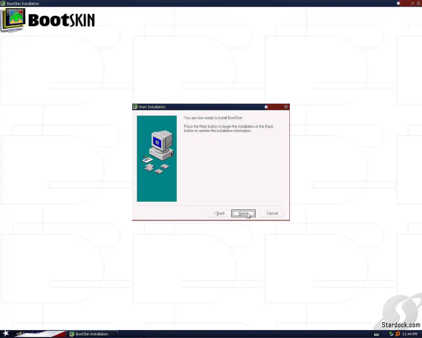Viewport: 422px width, 338px height.
Task: Click 'You are now ready to install BootSkin.' text
Action: [x=213, y=118]
